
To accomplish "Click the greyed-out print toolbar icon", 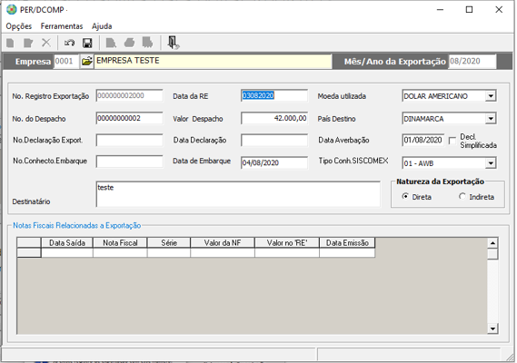I will [x=129, y=43].
